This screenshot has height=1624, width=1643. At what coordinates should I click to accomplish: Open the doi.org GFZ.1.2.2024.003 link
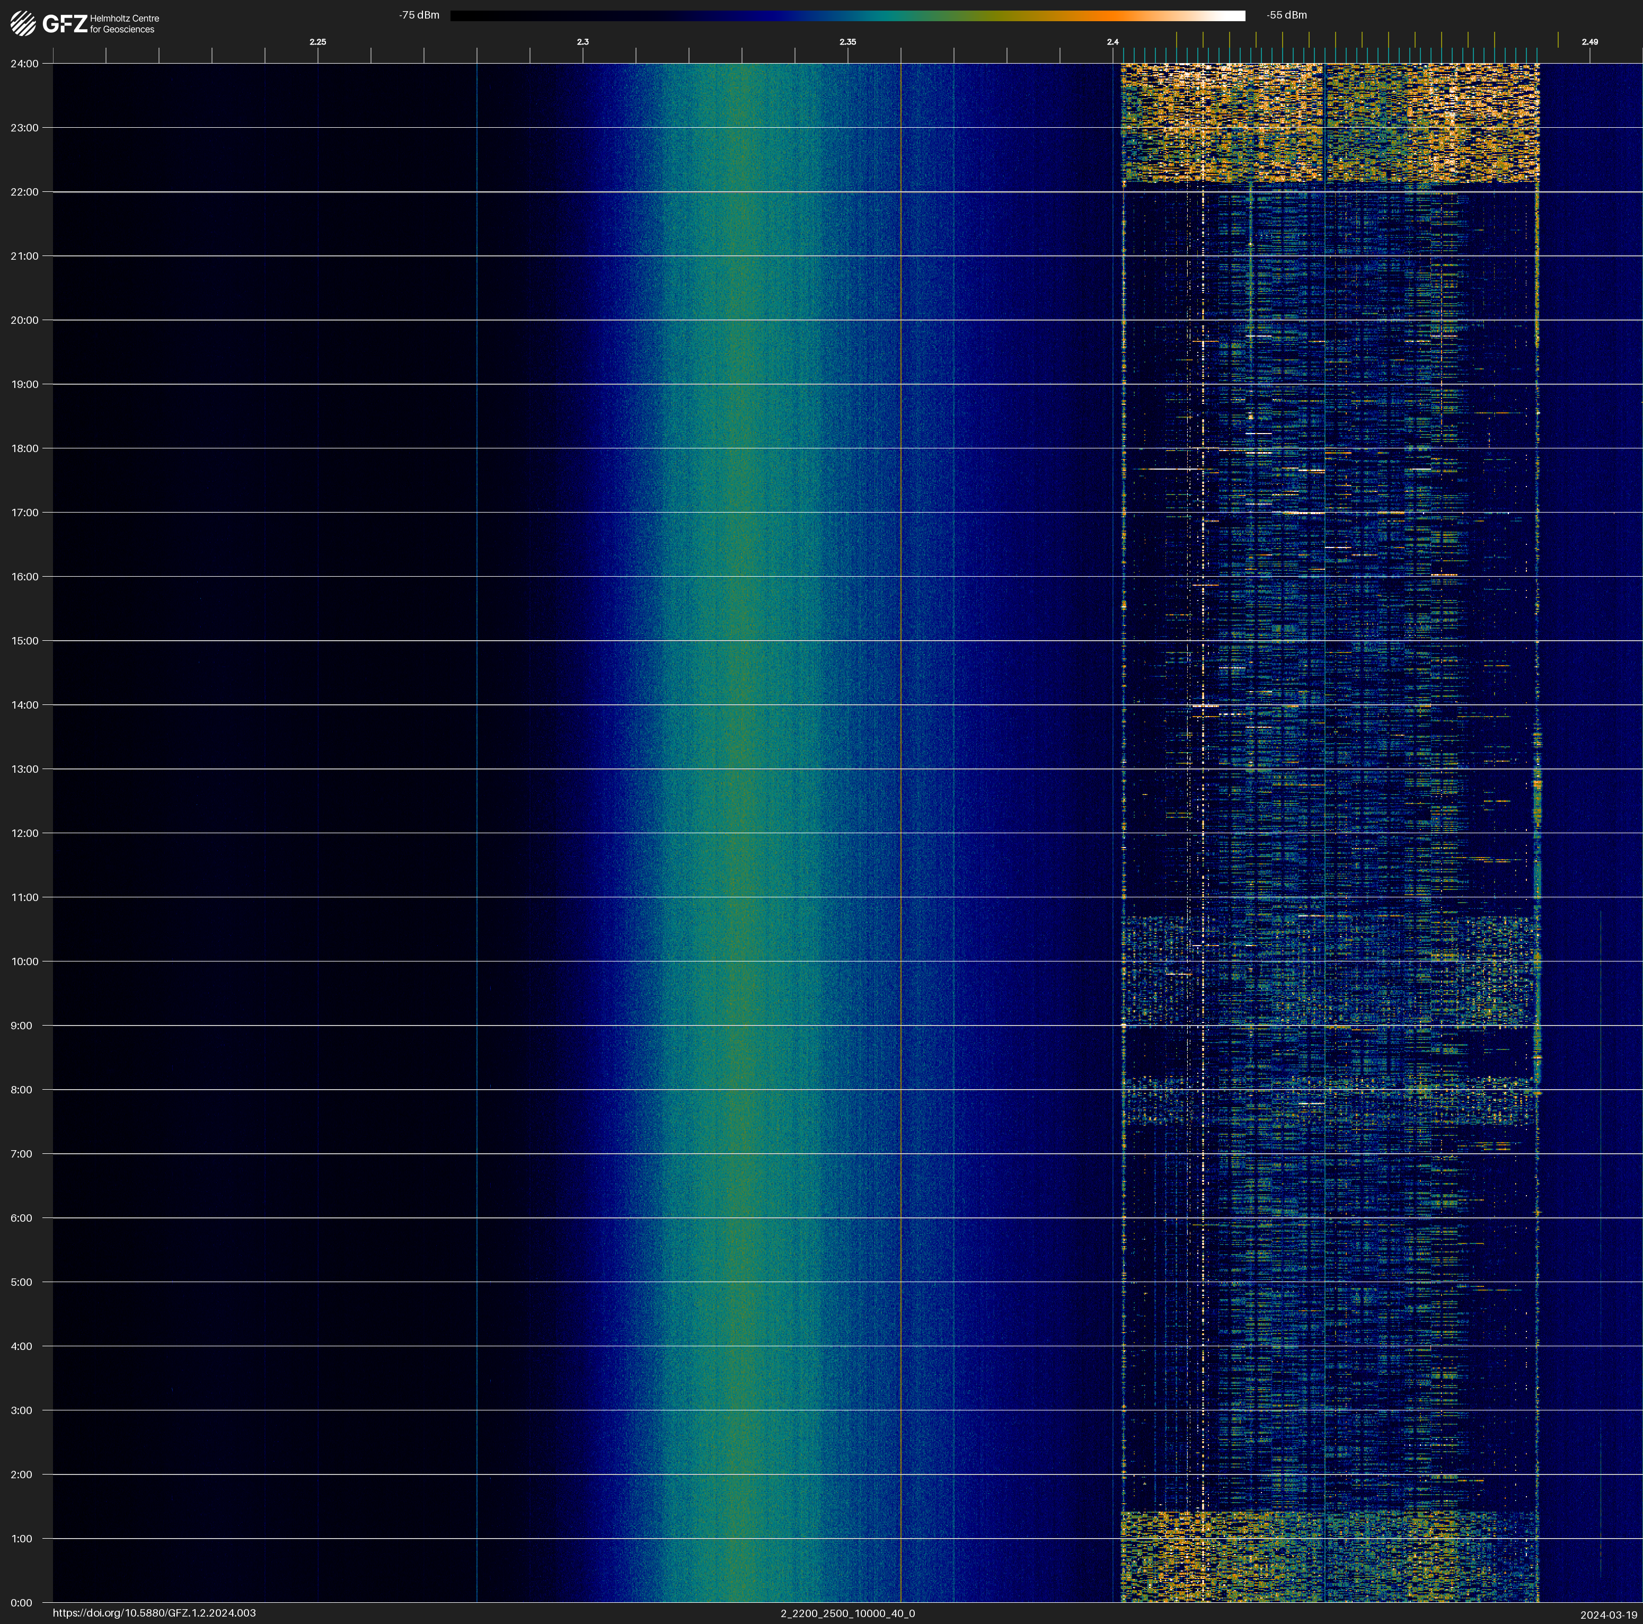154,1613
